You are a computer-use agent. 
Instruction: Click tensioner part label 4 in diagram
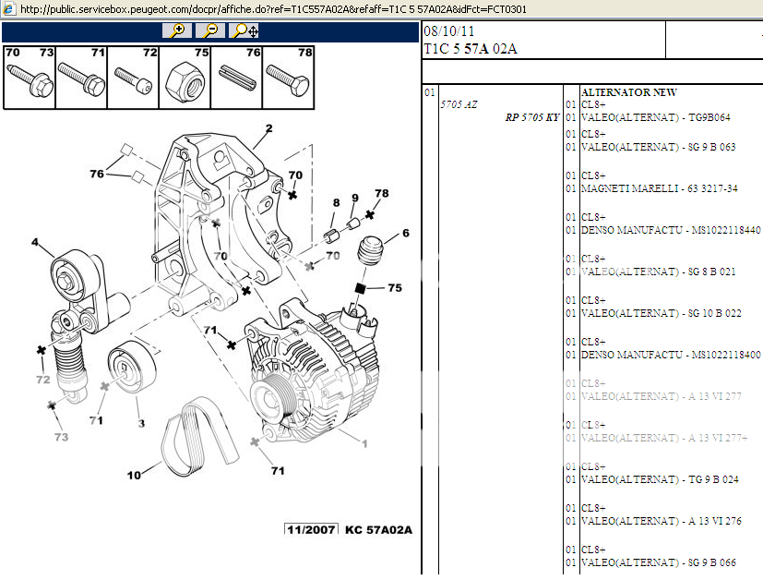36,243
